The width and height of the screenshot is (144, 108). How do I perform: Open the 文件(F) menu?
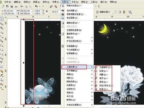[8, 2]
